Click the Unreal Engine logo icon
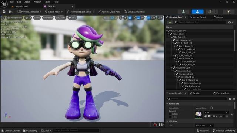The height and width of the screenshot is (133, 237). click(4, 4)
